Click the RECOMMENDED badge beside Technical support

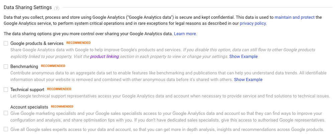click(x=59, y=89)
